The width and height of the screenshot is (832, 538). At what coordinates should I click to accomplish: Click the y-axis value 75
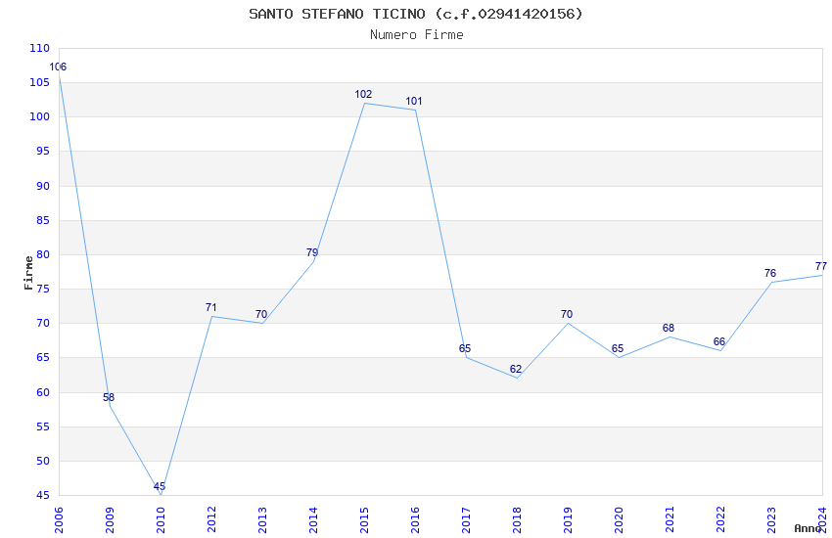click(43, 289)
